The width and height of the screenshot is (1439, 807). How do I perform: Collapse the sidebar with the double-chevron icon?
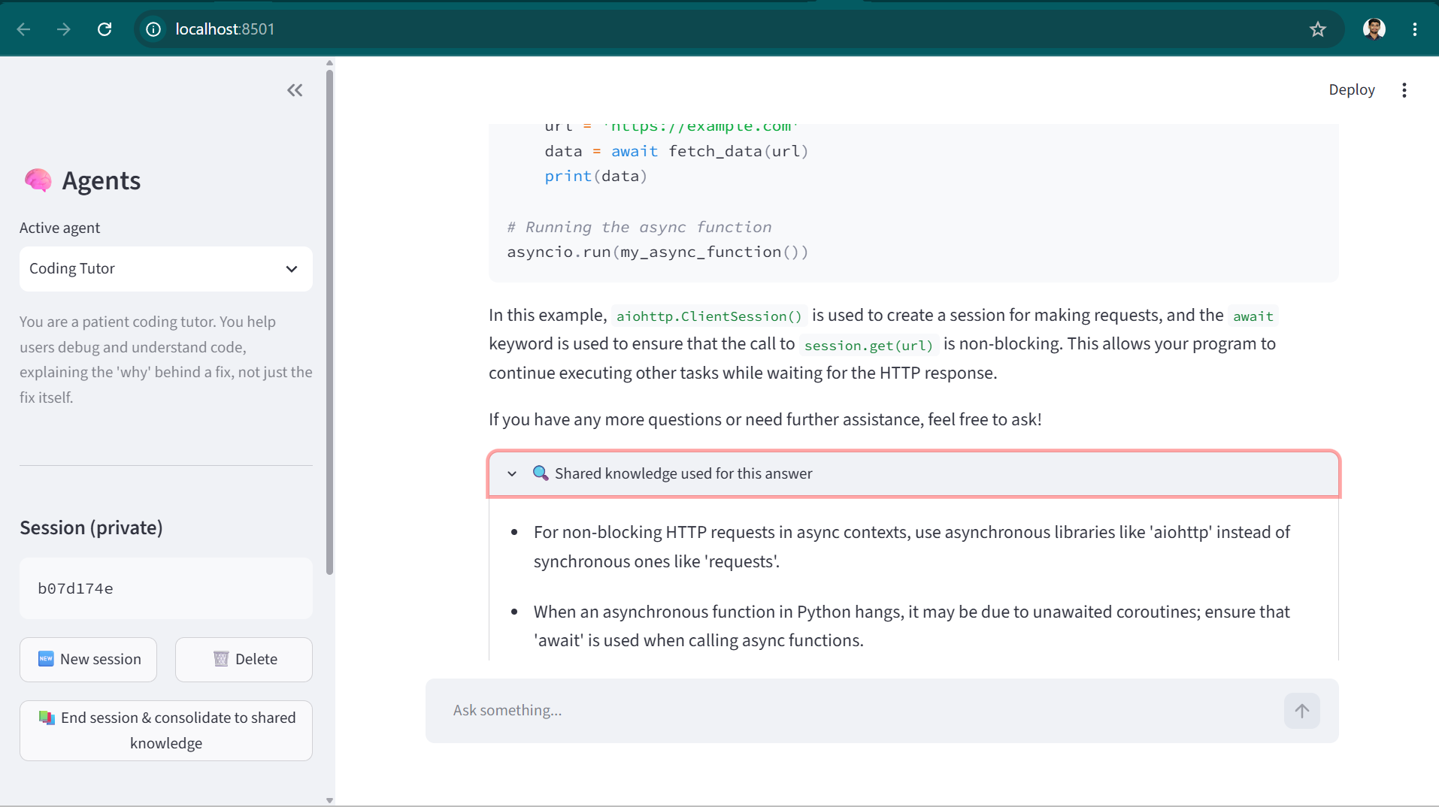pyautogui.click(x=295, y=90)
